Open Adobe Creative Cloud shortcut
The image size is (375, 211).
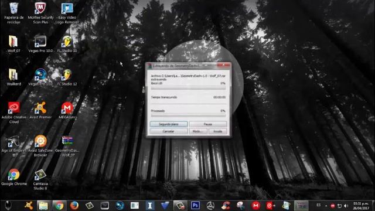[x=13, y=113]
